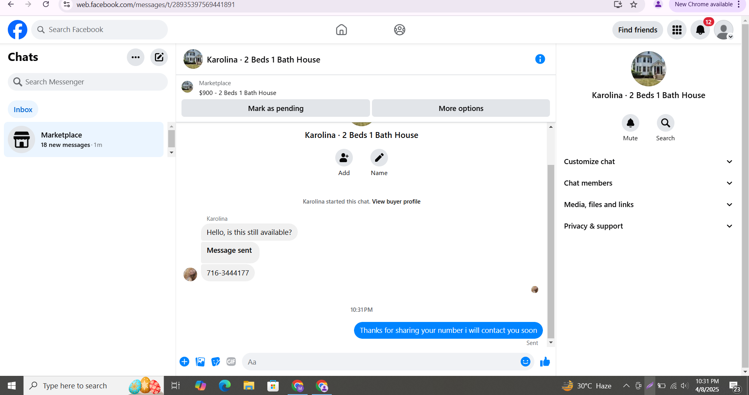Image resolution: width=749 pixels, height=395 pixels.
Task: Open Task View on the taskbar
Action: pos(176,386)
